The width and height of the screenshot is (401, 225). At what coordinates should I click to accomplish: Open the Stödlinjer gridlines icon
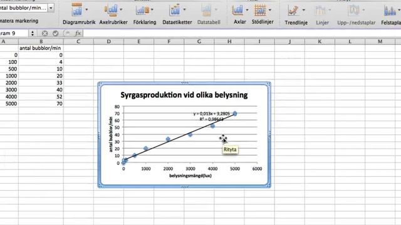click(x=260, y=10)
